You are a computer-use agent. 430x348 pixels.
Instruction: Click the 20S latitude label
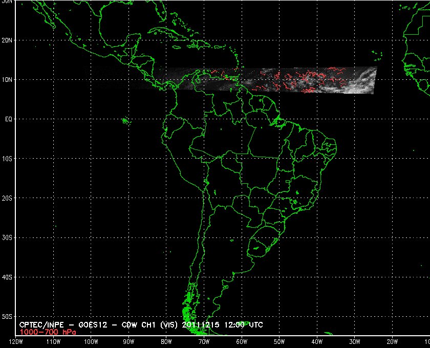pos(7,198)
